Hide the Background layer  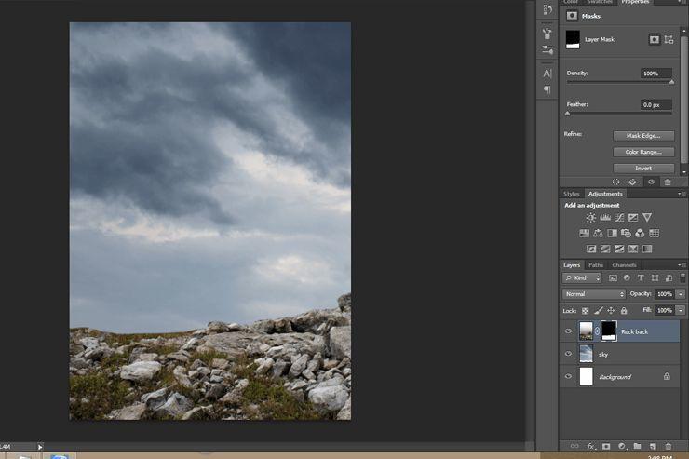tap(568, 376)
